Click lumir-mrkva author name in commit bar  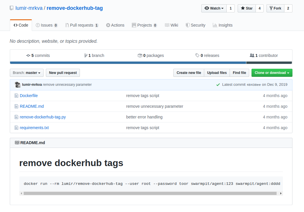(32, 85)
